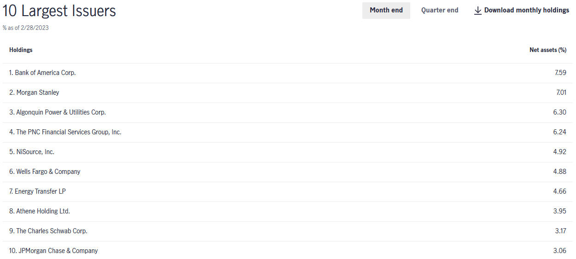This screenshot has height=259, width=576.
Task: Select the Bank of America Corp. row
Action: pos(288,73)
